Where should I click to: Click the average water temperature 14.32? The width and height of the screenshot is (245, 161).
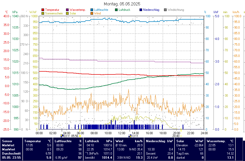[x=230, y=154]
